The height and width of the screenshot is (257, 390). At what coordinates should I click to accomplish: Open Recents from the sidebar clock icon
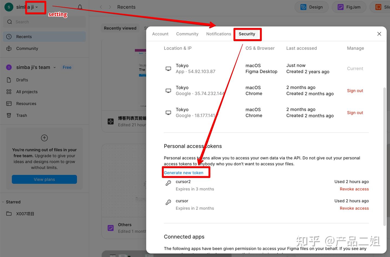coord(9,37)
